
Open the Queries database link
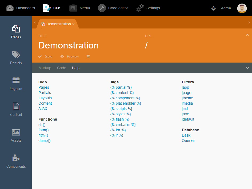(189, 141)
